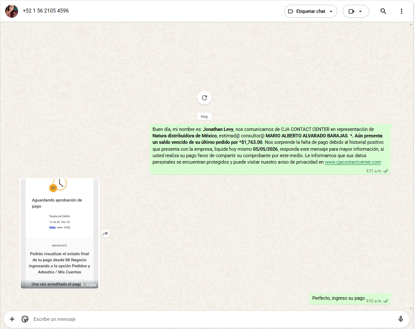Click the Hoy date label

click(204, 117)
